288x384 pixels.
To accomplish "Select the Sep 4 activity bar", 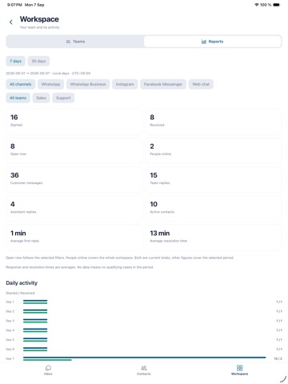I will (x=35, y=330).
